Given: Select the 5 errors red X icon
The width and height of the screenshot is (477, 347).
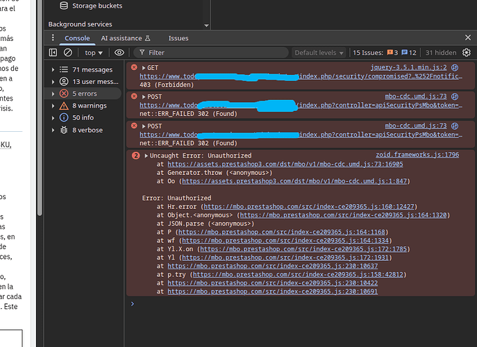Looking at the screenshot, I should [x=64, y=94].
